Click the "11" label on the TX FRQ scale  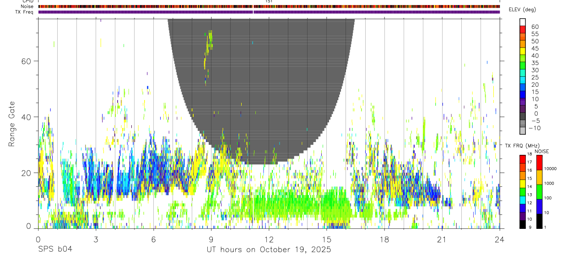click(x=530, y=211)
